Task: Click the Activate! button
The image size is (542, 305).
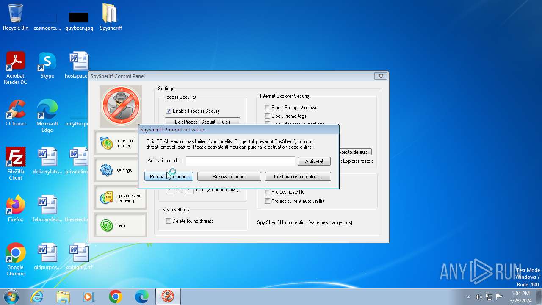Action: point(314,161)
